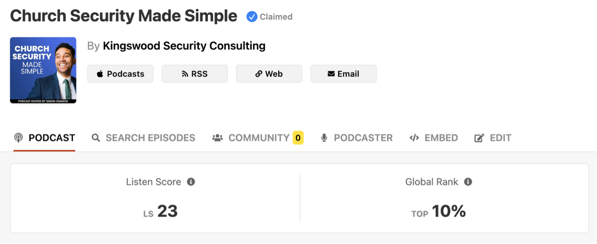Screen dimensions: 597x244
Task: Click the podcast broadcast icon in tabs
Action: point(18,138)
